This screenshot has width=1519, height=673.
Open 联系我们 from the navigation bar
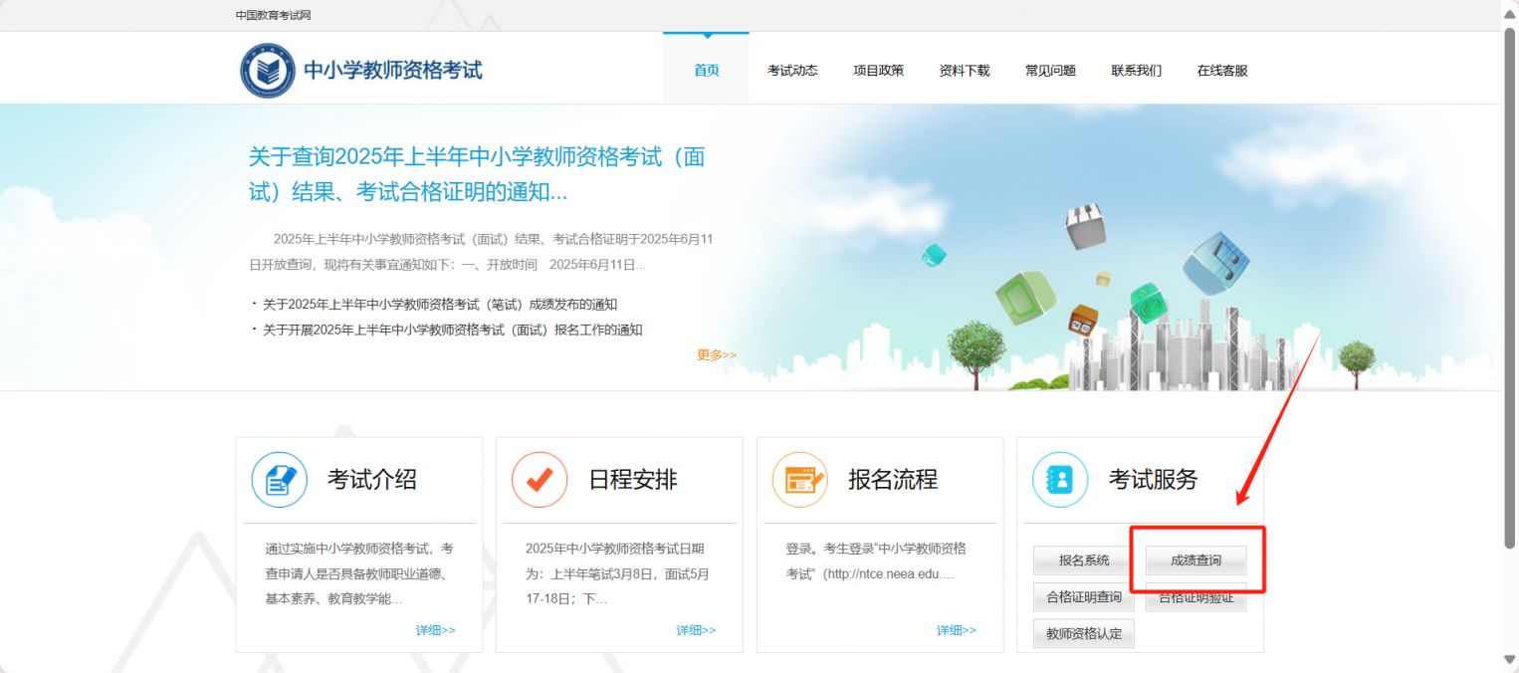click(x=1137, y=70)
